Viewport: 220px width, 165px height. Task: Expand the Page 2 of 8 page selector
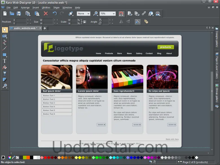(x=179, y=162)
